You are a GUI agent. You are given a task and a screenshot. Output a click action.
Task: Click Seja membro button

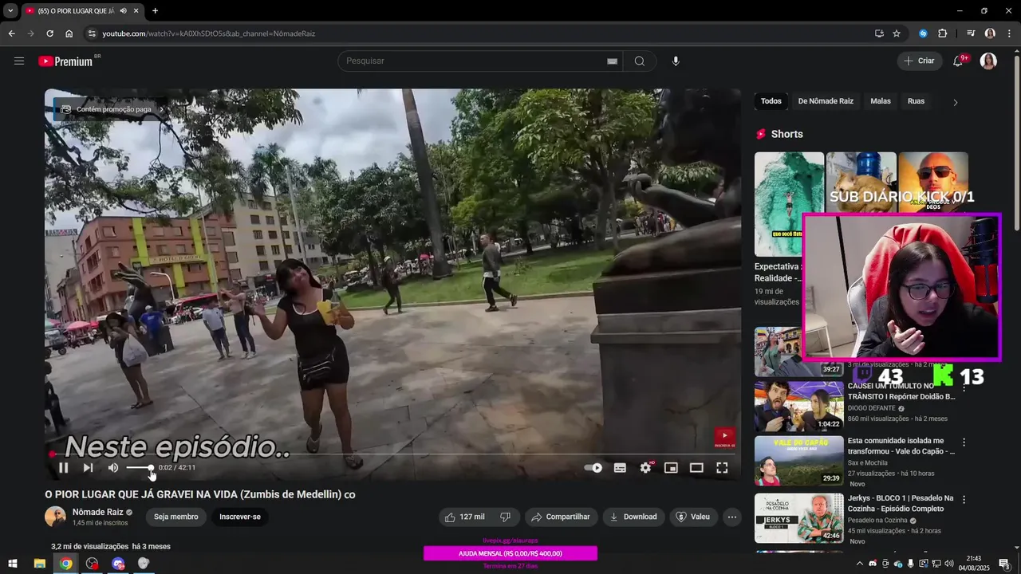(176, 517)
